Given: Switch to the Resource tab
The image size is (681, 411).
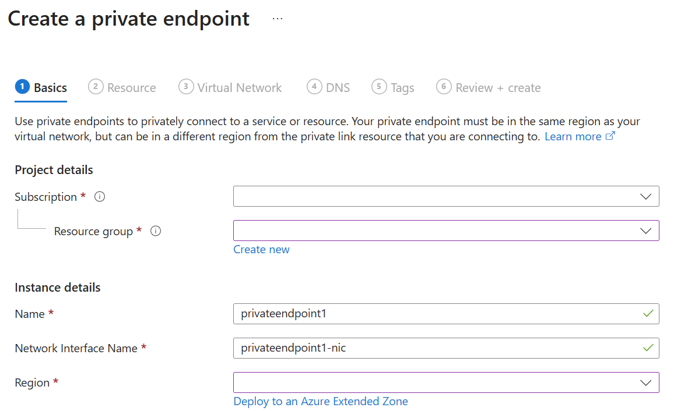Looking at the screenshot, I should pos(131,87).
